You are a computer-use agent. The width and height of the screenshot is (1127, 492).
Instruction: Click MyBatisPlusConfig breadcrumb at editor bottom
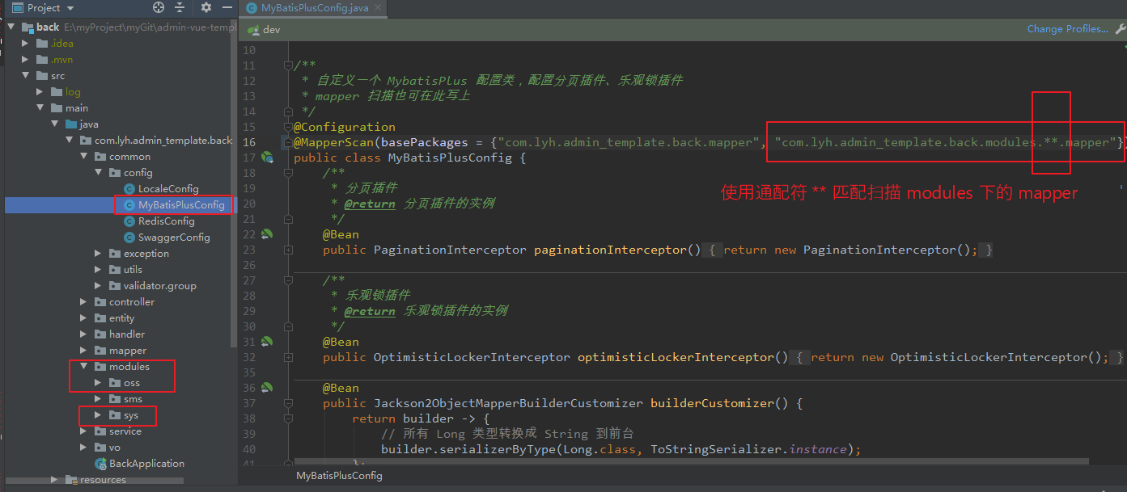(339, 476)
